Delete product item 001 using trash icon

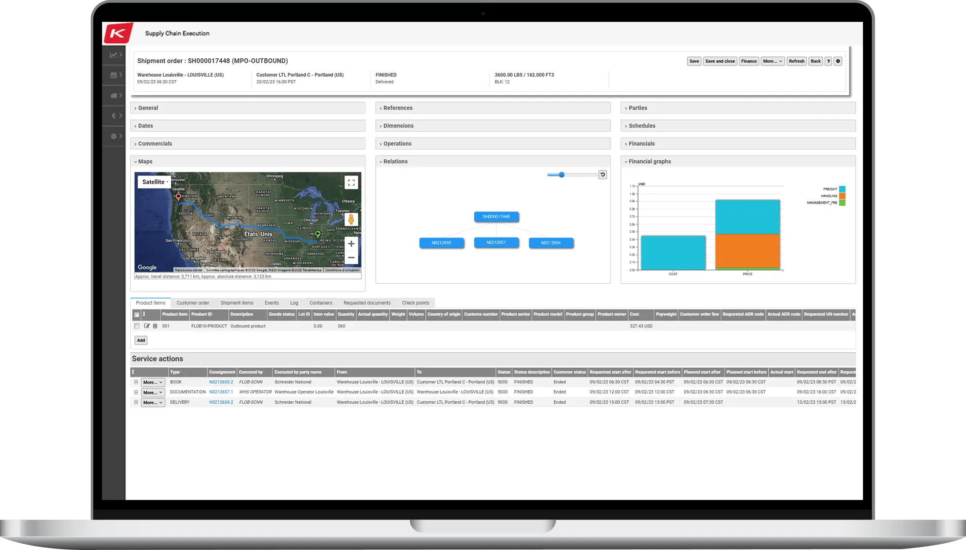point(155,326)
